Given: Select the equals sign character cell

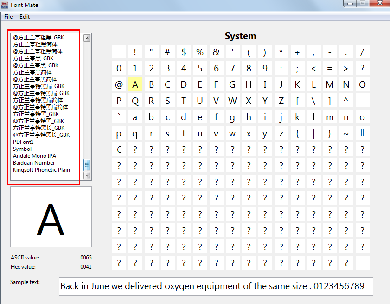Looking at the screenshot, I should pyautogui.click(x=330, y=68).
